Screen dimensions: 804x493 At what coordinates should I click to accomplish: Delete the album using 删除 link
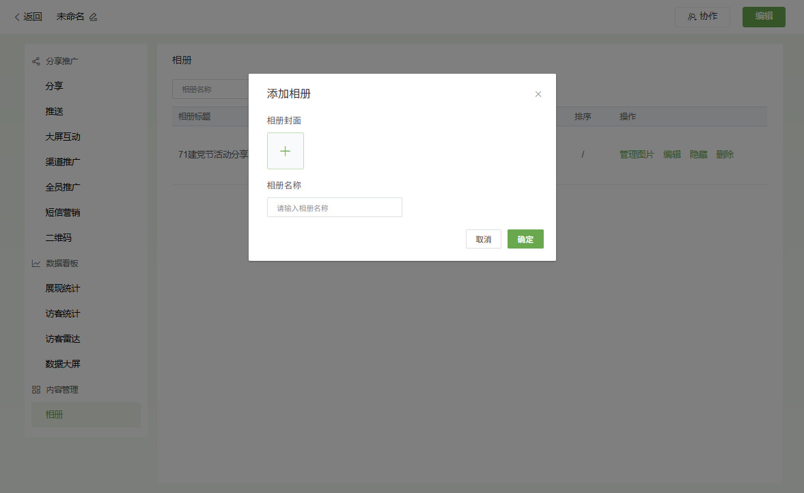coord(725,155)
